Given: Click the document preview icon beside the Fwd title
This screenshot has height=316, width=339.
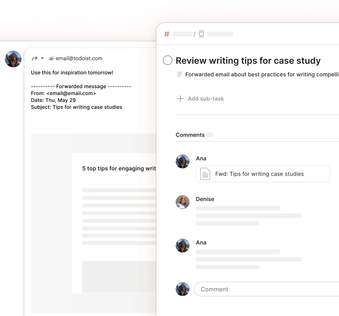Looking at the screenshot, I should (x=205, y=174).
